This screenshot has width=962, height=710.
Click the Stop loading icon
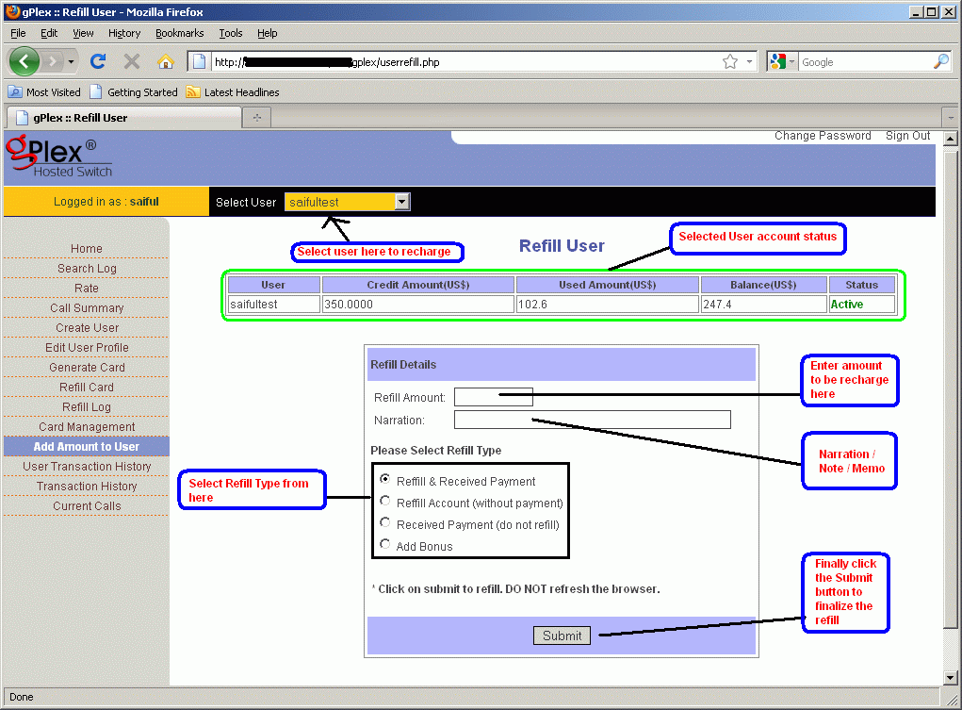point(131,61)
